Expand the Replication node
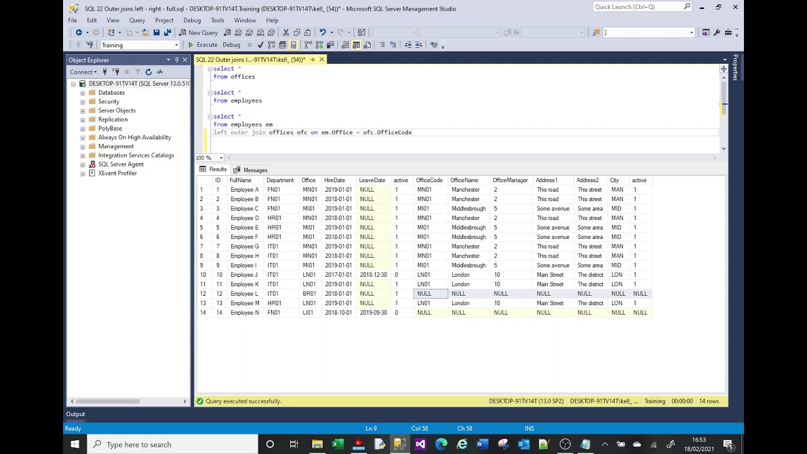The height and width of the screenshot is (454, 807). 83,119
